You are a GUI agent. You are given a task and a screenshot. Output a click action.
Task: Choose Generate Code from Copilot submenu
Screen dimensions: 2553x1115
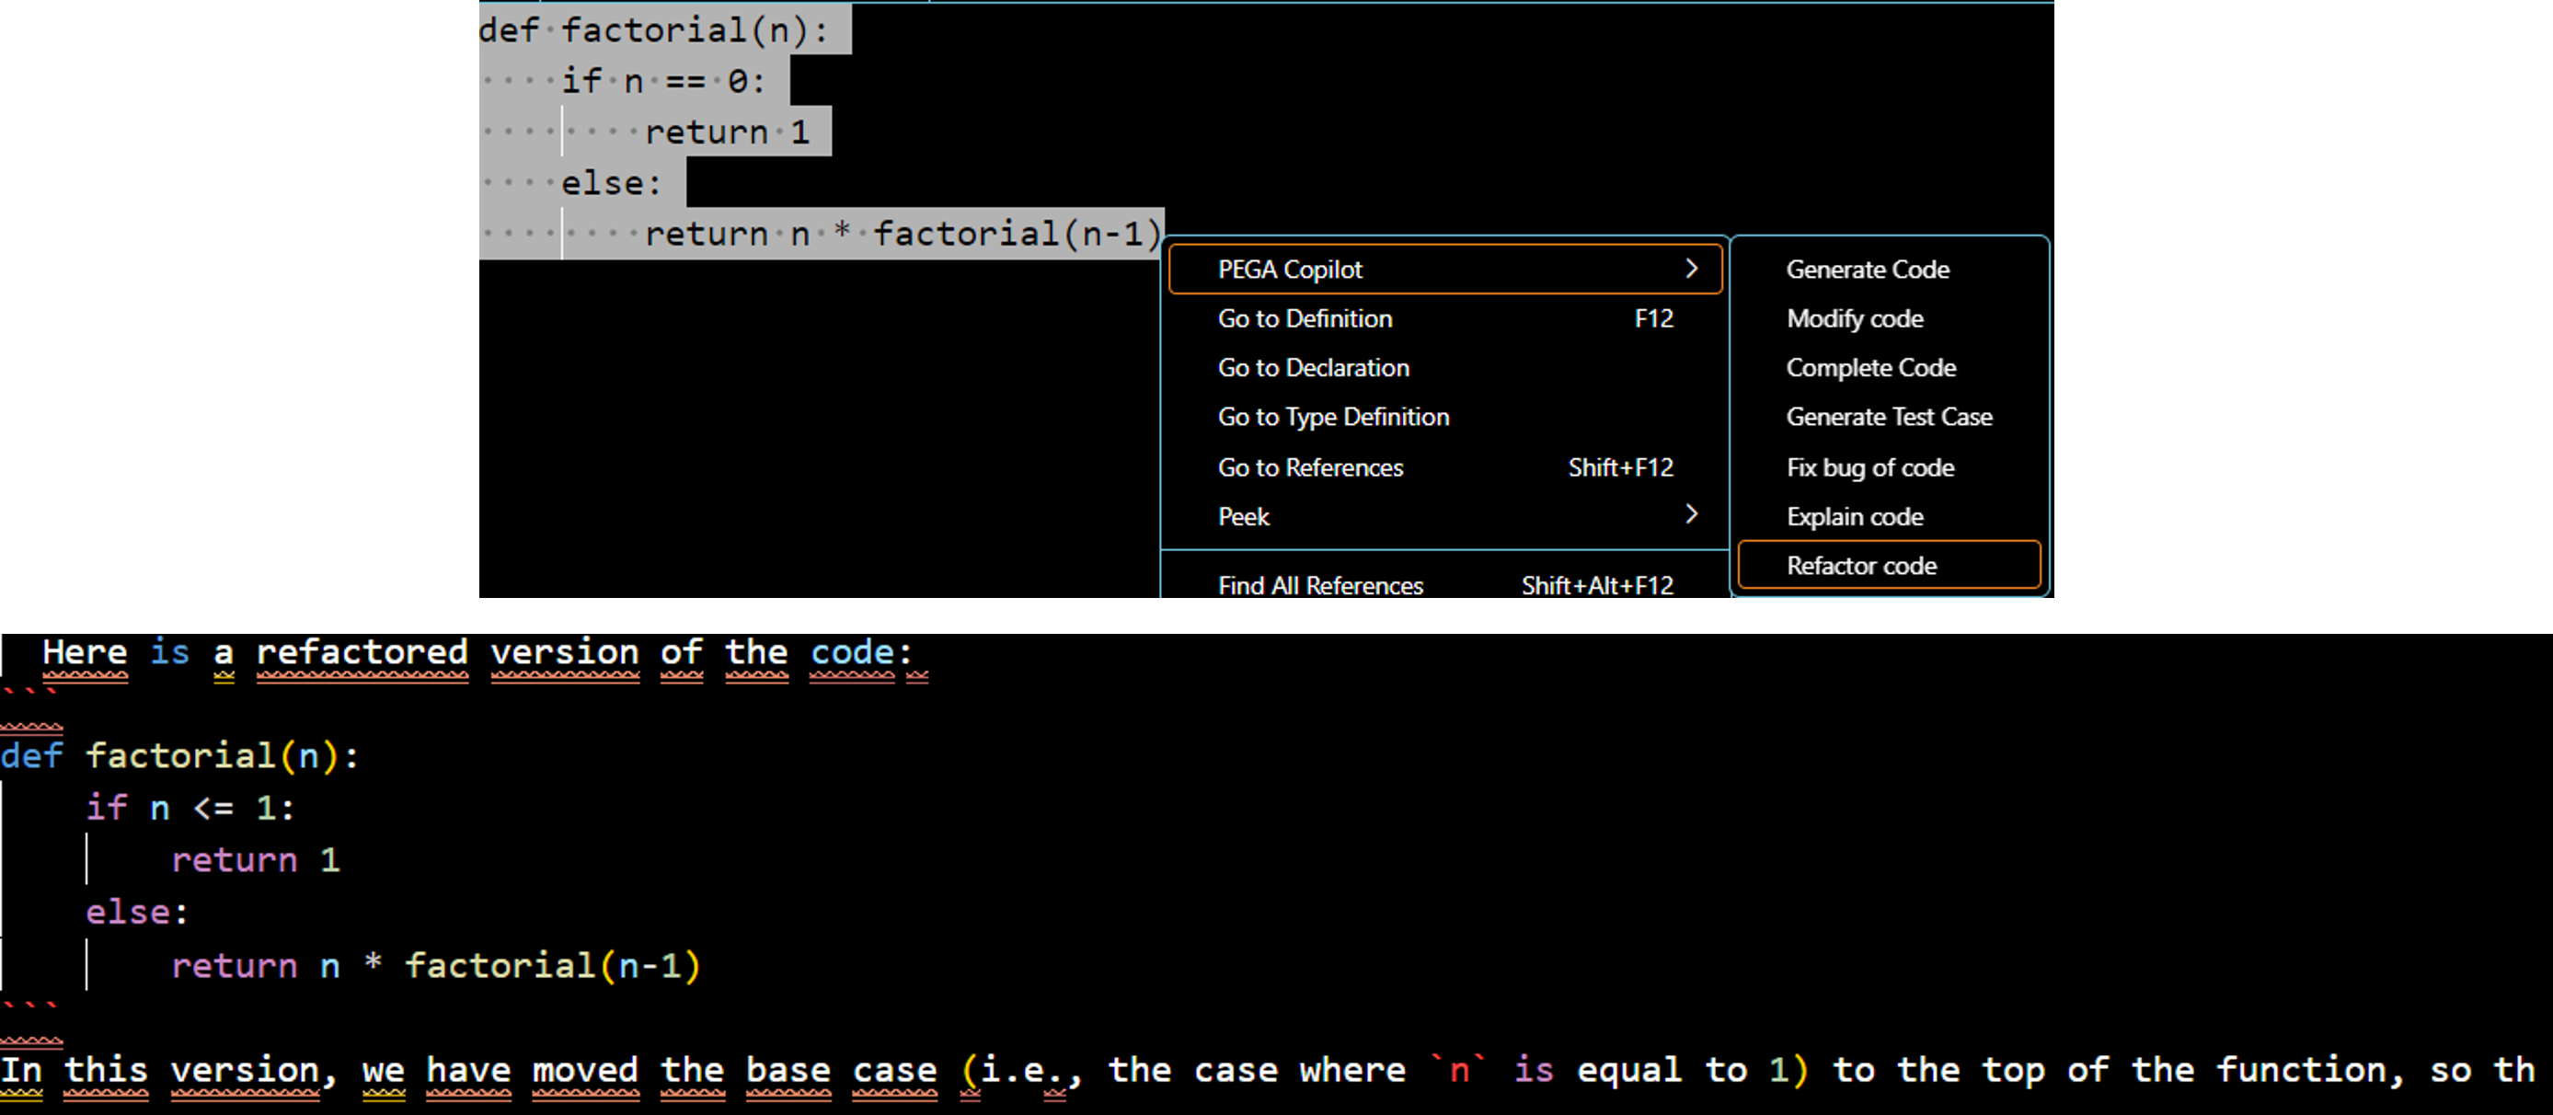click(1889, 270)
